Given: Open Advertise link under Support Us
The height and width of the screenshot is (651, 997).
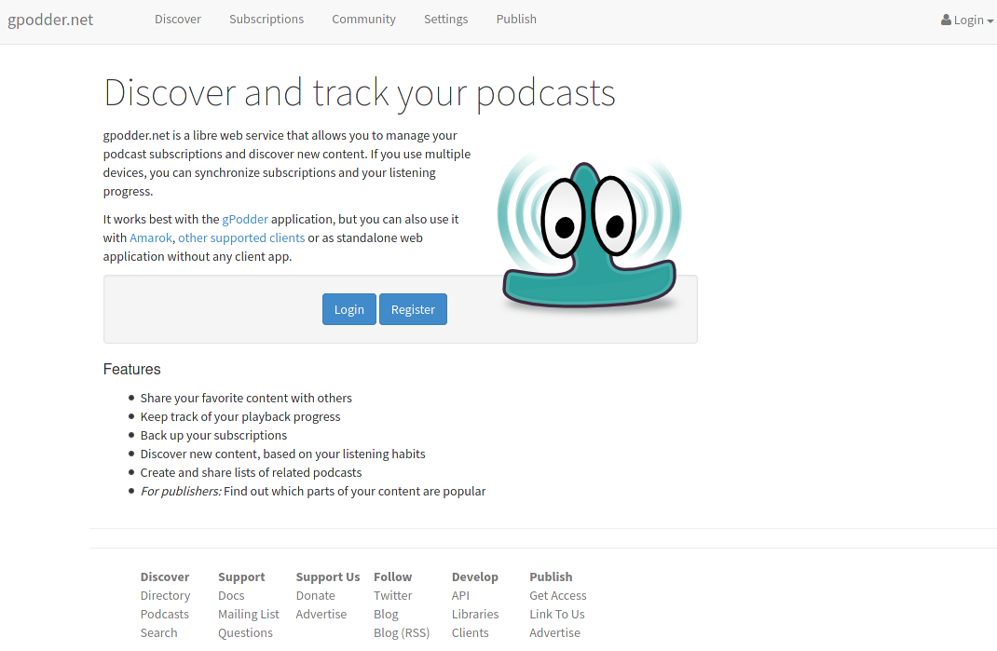Looking at the screenshot, I should 321,614.
